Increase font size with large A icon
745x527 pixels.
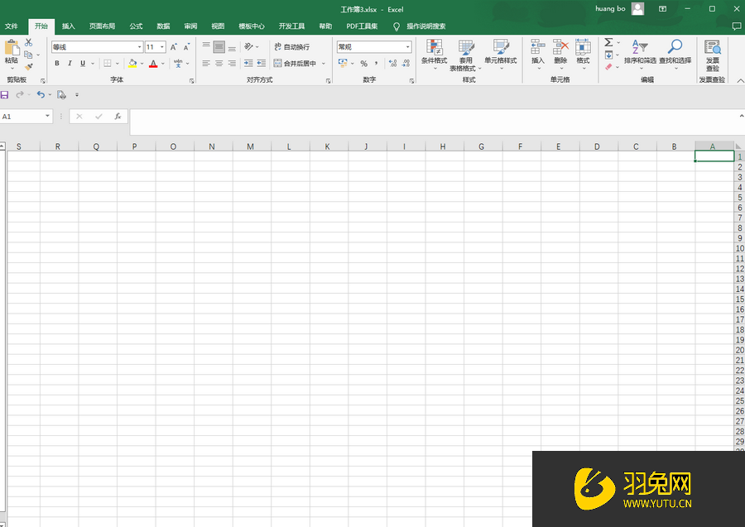click(174, 47)
